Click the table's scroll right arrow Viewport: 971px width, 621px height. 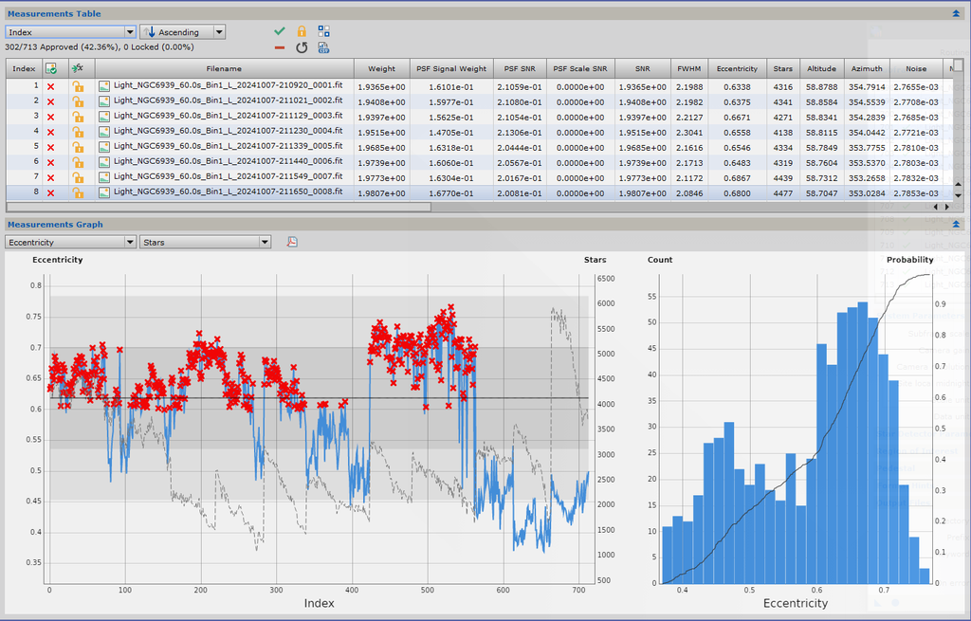pos(947,207)
